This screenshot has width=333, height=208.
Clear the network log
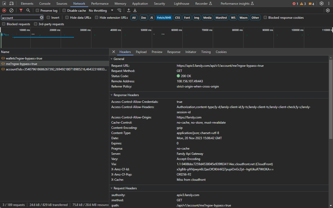click(x=11, y=10)
